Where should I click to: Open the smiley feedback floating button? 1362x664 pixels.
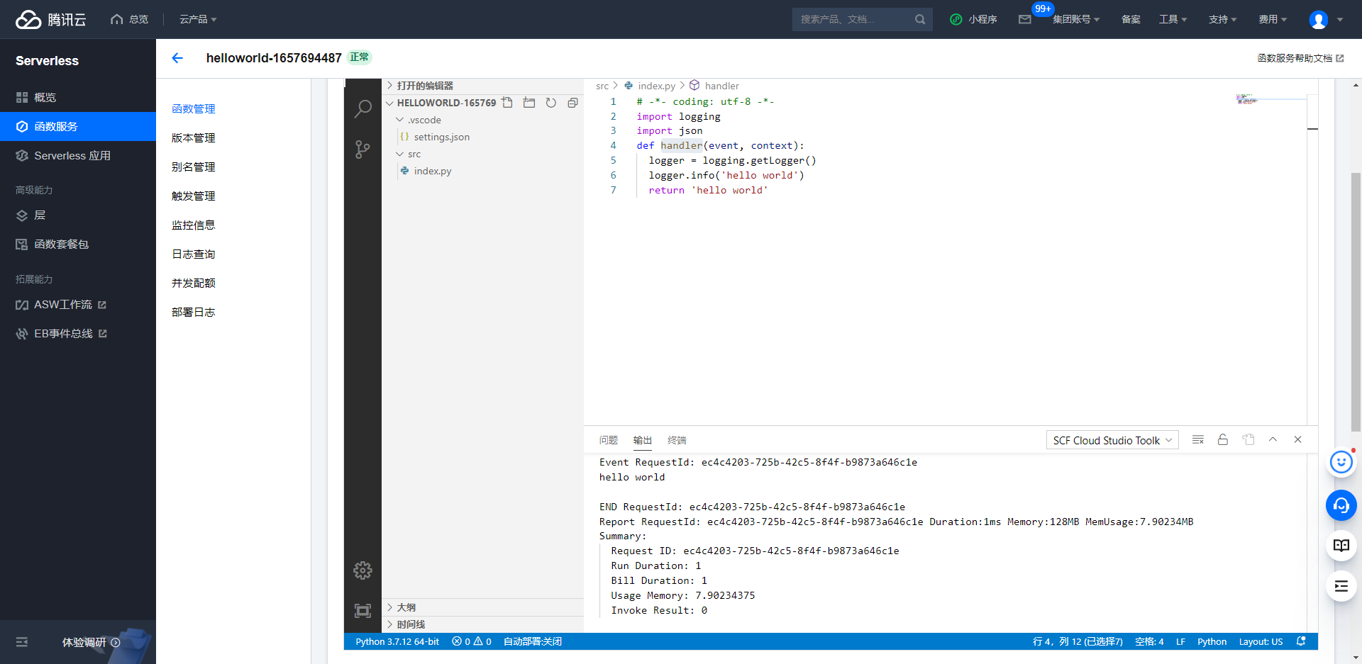1341,463
